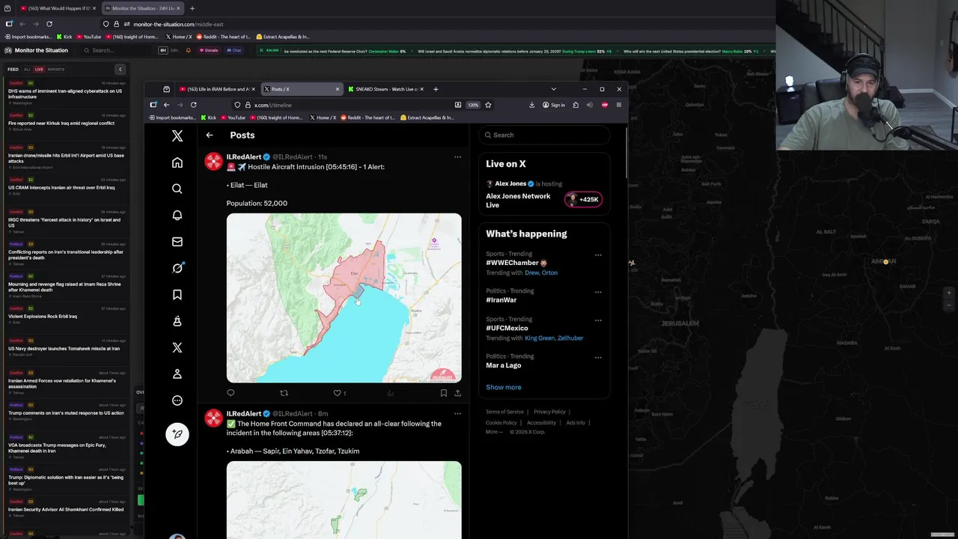Open Notifications bell in X sidebar
Viewport: 958px width, 539px height.
[177, 216]
